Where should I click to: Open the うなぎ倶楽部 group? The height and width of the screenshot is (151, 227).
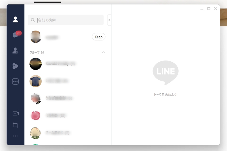[x=68, y=98]
